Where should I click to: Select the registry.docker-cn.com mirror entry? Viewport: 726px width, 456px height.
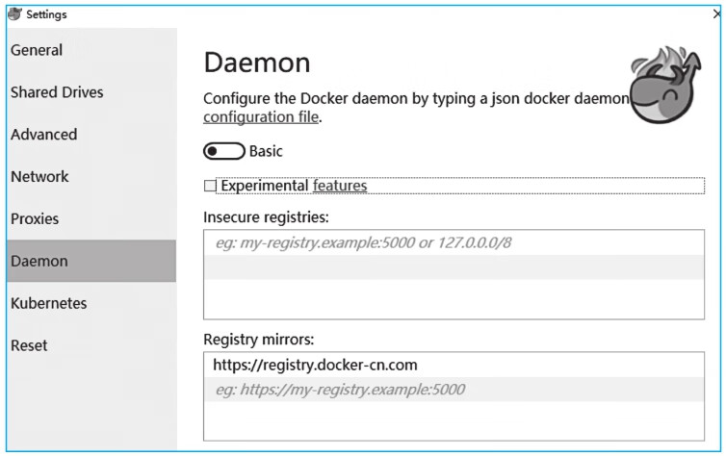[316, 365]
